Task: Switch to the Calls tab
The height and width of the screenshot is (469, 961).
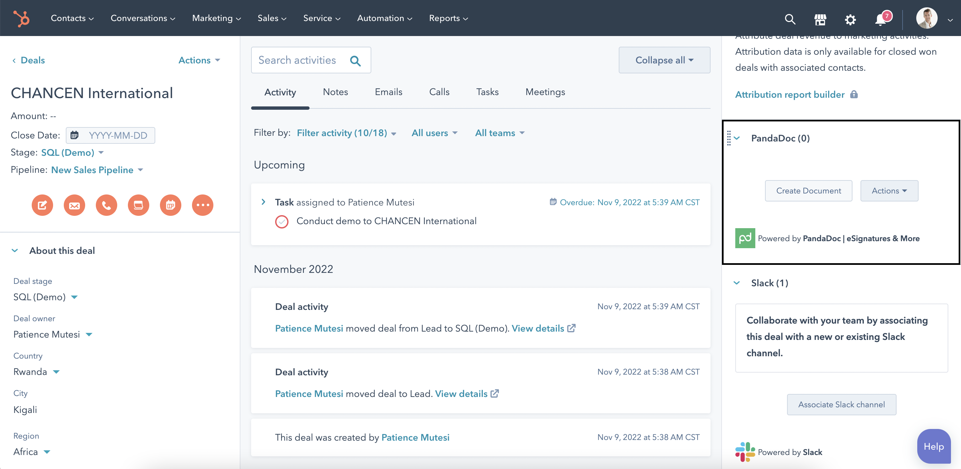Action: (439, 92)
